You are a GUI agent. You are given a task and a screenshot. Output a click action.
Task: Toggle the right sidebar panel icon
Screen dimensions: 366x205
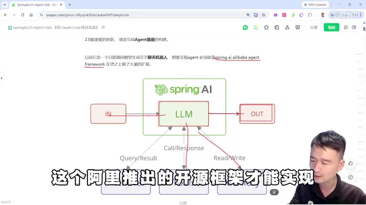pos(354,27)
